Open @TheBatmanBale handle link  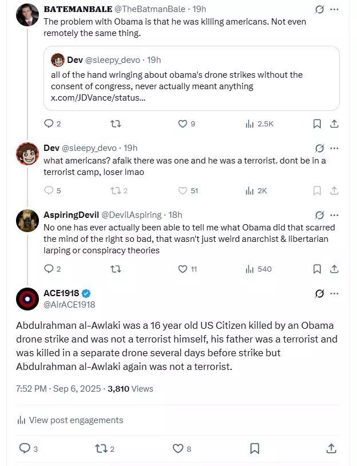click(150, 9)
